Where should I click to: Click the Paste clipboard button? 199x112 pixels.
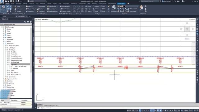[x=142, y=8]
